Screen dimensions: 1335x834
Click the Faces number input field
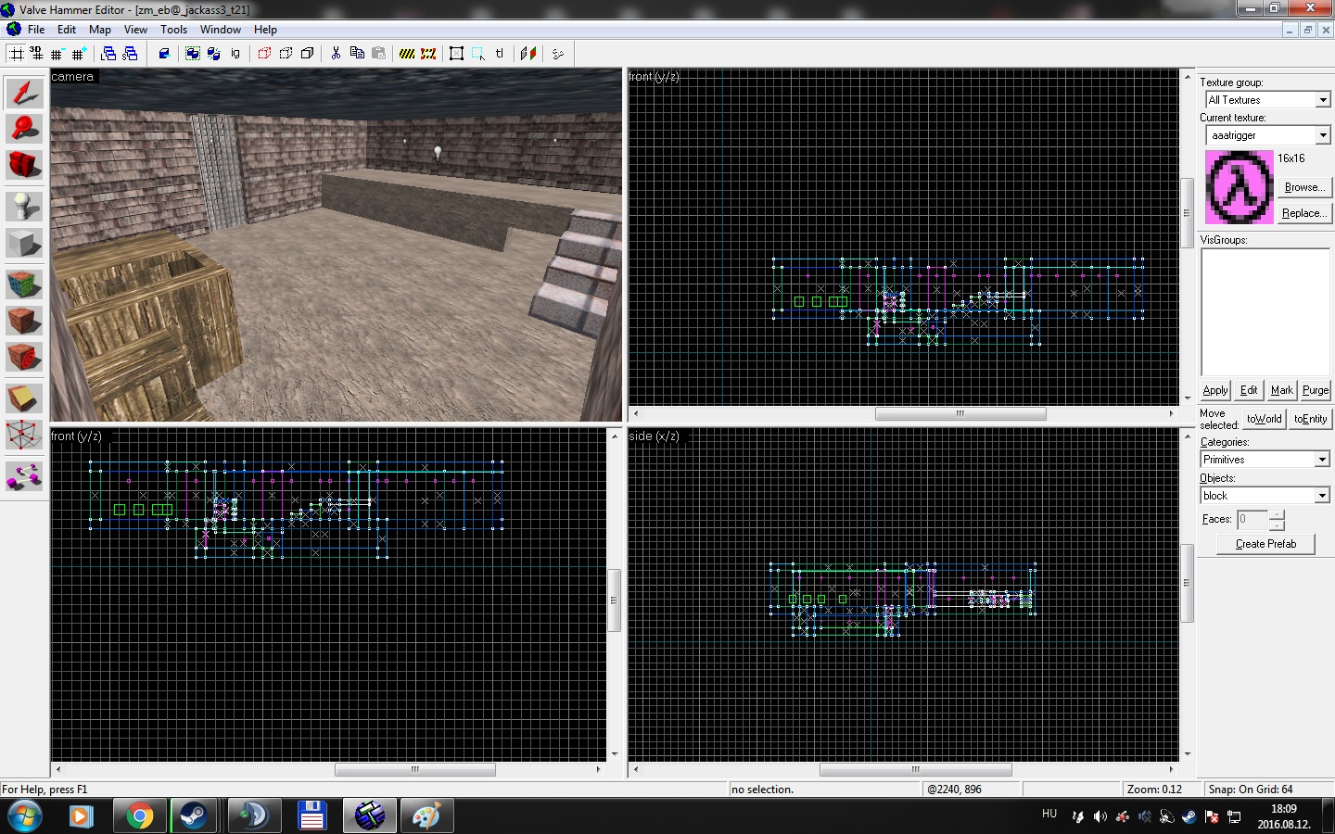pyautogui.click(x=1252, y=520)
